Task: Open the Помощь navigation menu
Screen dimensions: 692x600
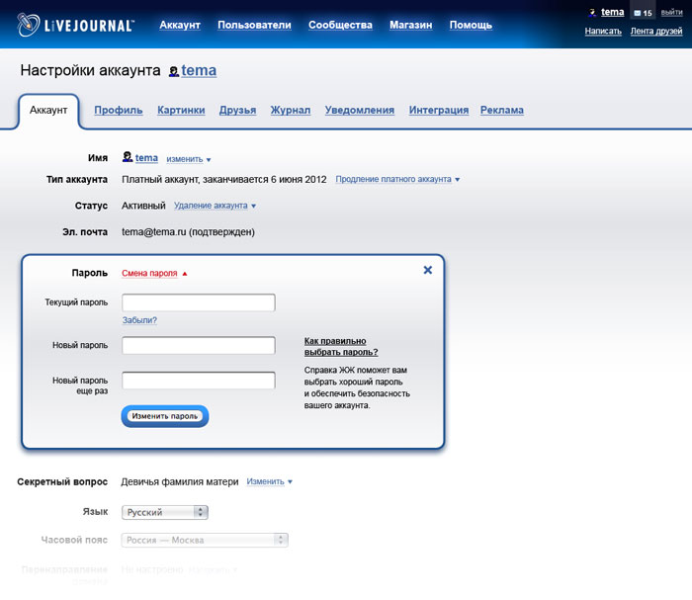Action: [x=471, y=25]
